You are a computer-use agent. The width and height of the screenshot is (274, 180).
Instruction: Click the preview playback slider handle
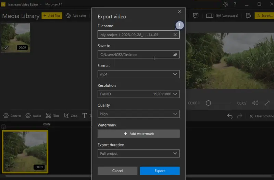[x=208, y=103]
